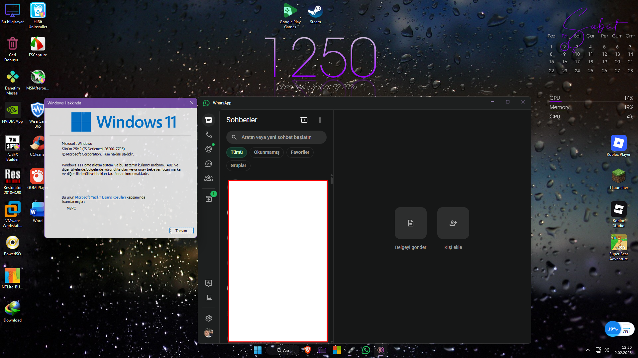Open the Communities people icon in WhatsApp
The image size is (638, 358).
pos(209,178)
